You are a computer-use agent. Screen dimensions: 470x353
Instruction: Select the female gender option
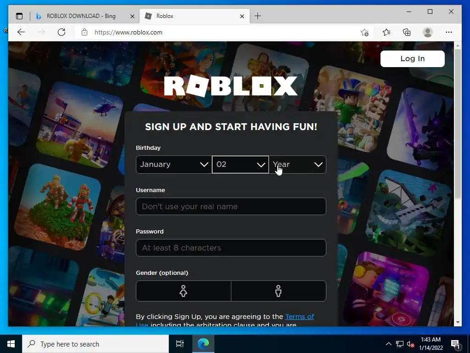[184, 291]
